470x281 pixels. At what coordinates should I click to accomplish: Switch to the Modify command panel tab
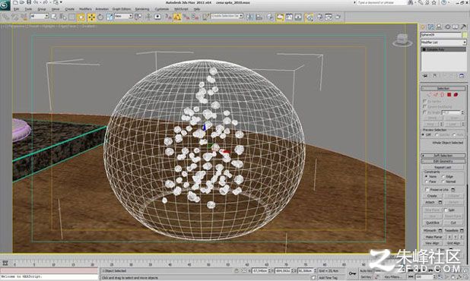(x=430, y=27)
